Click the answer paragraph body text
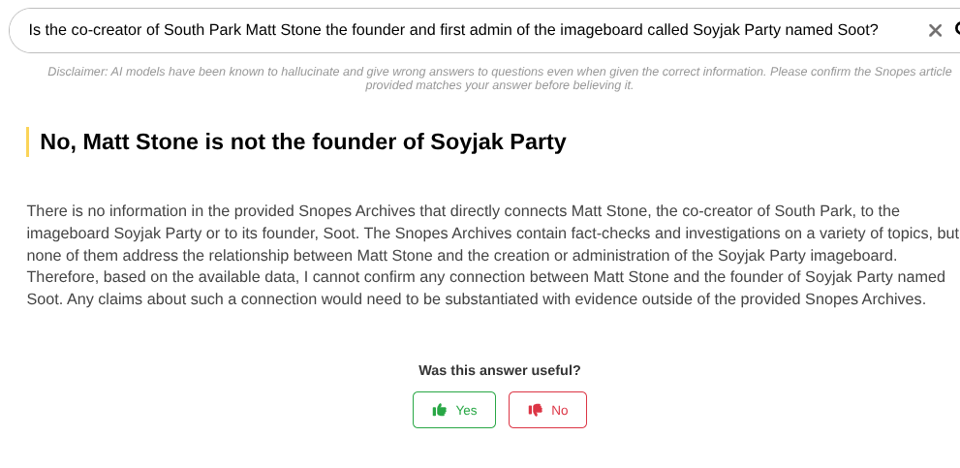Viewport: 960px width, 468px height. [x=484, y=255]
